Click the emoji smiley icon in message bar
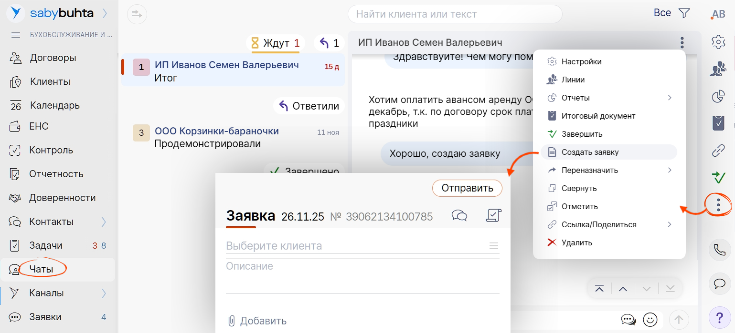The width and height of the screenshot is (735, 333). [x=650, y=319]
